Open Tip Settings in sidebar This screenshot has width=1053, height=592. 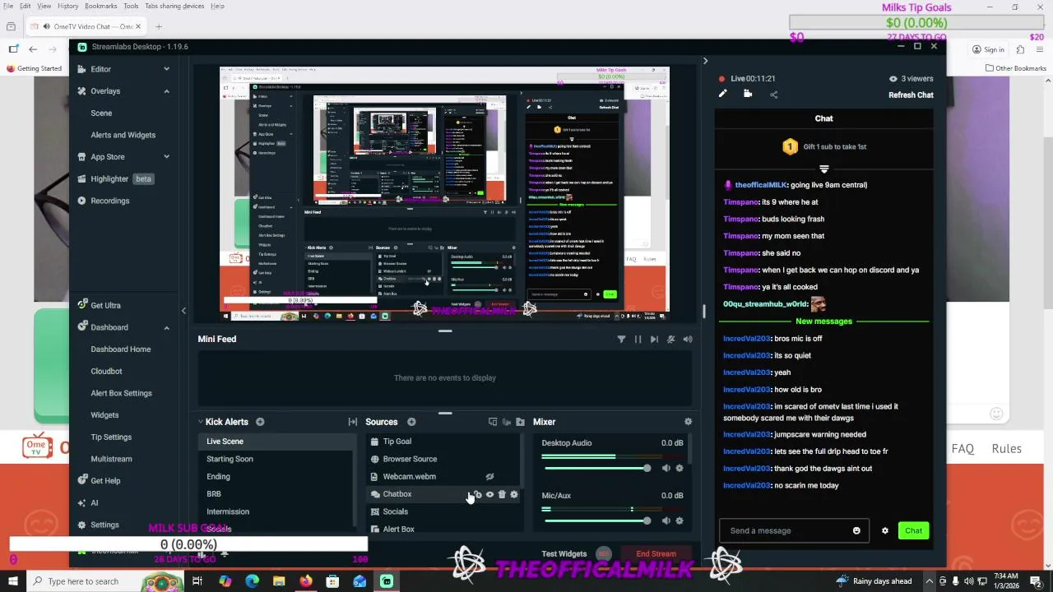click(111, 437)
